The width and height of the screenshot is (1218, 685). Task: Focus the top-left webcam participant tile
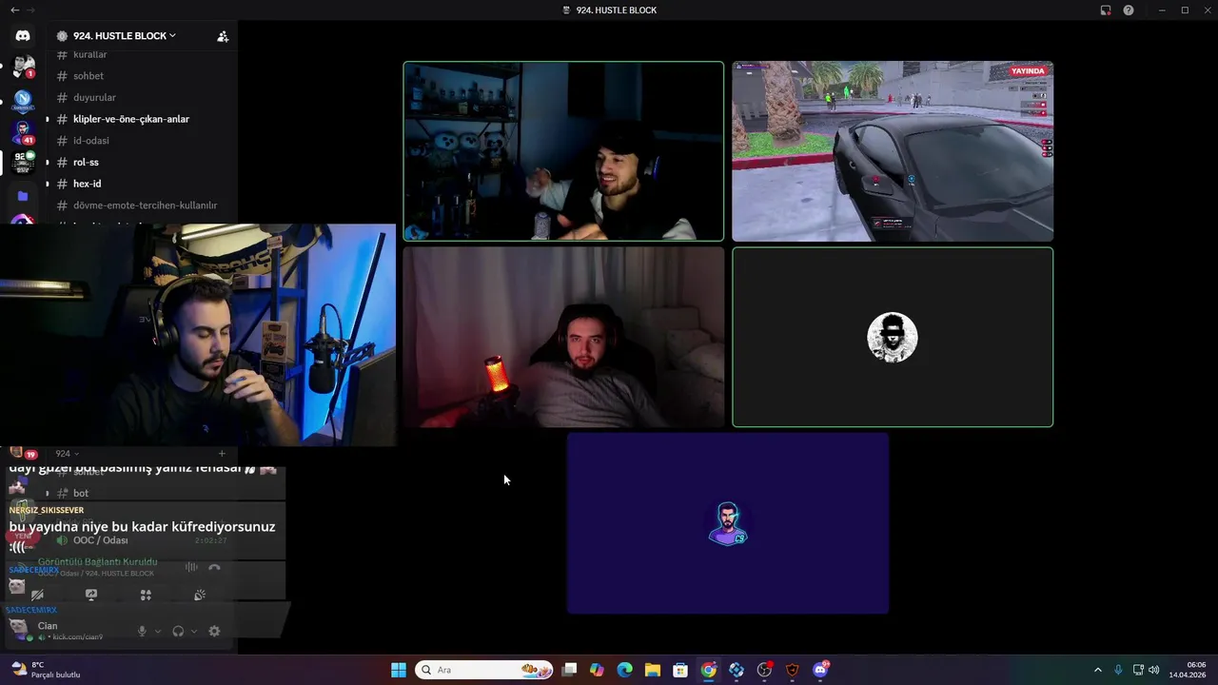click(563, 151)
